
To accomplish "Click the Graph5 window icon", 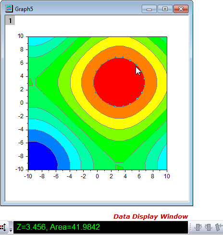I will click(x=9, y=9).
